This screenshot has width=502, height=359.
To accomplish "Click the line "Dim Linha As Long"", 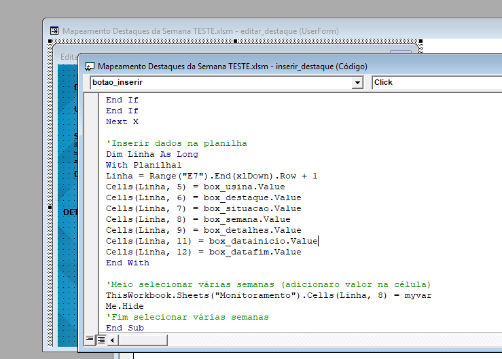I will [152, 154].
